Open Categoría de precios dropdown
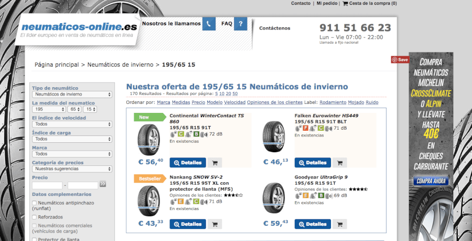 click(x=72, y=169)
